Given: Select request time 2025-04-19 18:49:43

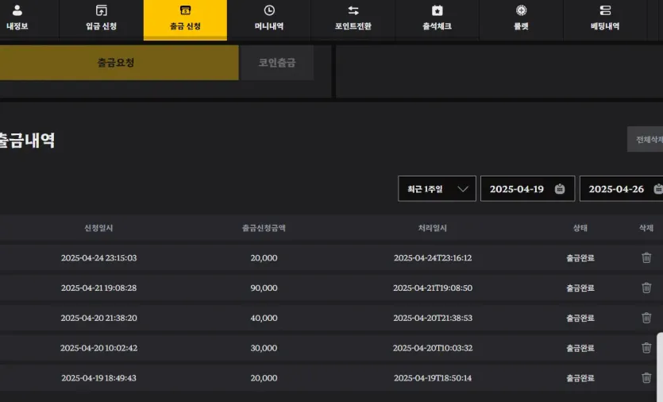Looking at the screenshot, I should 99,378.
